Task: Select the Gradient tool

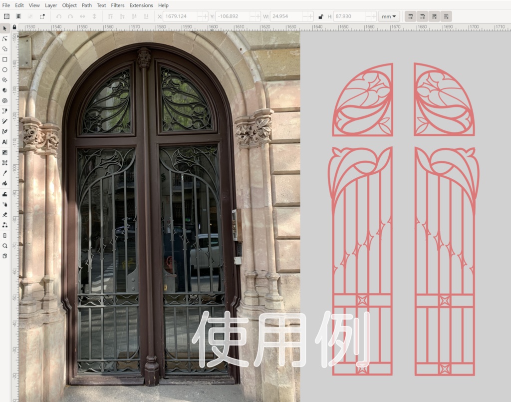Action: 4,152
